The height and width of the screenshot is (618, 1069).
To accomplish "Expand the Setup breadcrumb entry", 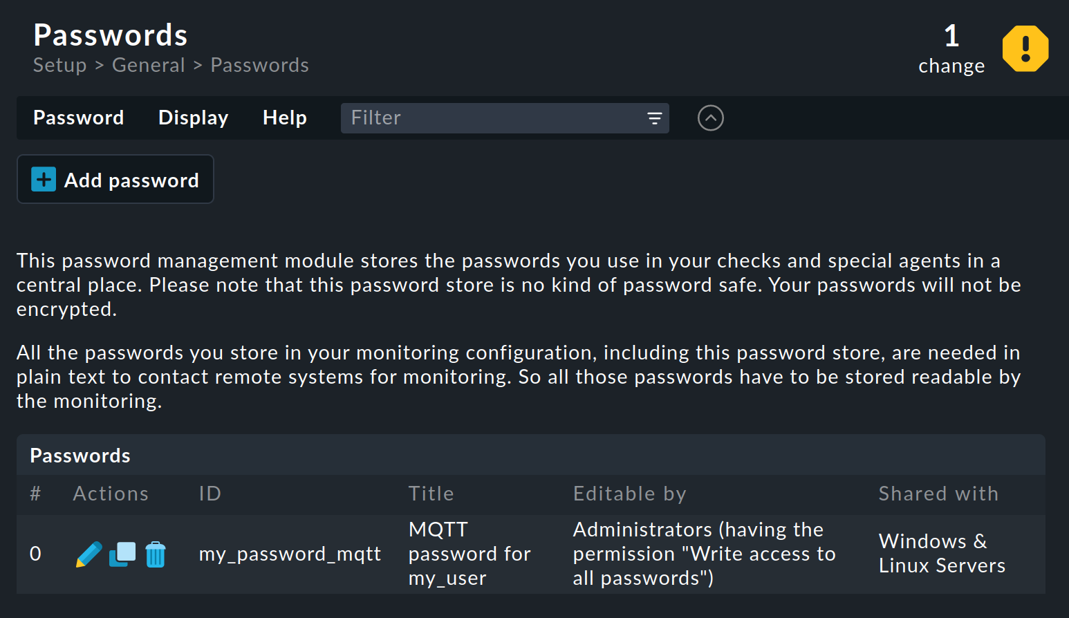I will [x=59, y=64].
